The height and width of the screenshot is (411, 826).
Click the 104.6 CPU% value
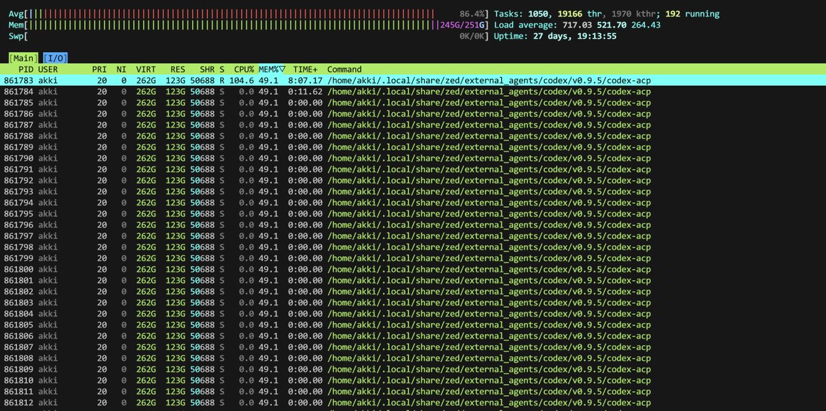pyautogui.click(x=242, y=81)
